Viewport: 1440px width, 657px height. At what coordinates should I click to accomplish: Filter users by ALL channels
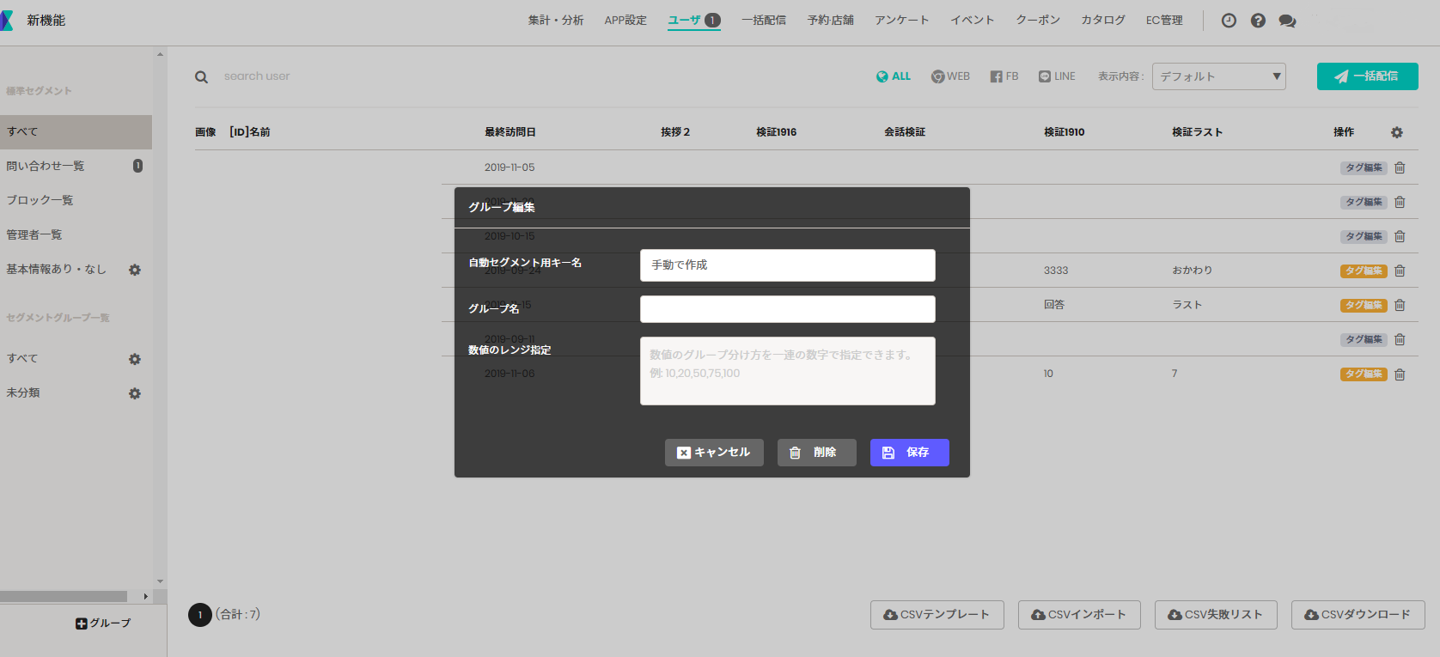click(x=894, y=76)
